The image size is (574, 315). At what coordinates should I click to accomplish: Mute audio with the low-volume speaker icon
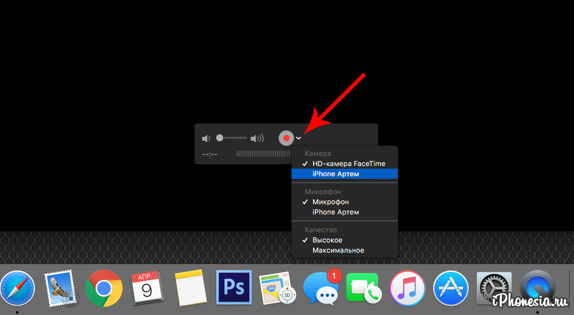(x=206, y=139)
